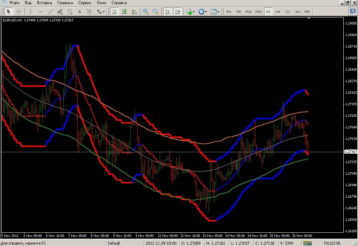
Task: Click the C: 1.27138 close price entry
Action: click(x=265, y=243)
